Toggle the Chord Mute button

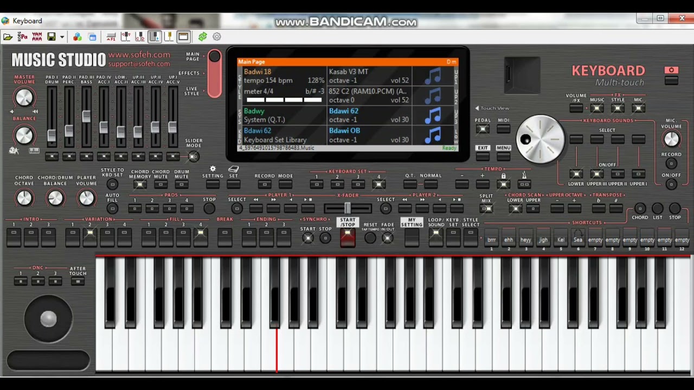point(161,185)
